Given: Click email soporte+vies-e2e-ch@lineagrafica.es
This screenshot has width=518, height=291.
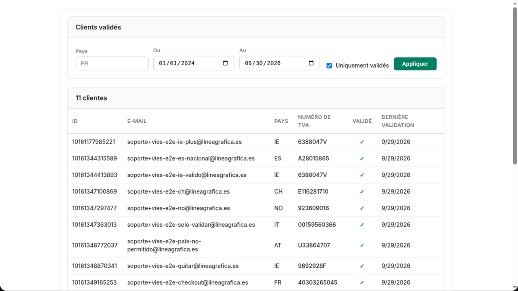Looking at the screenshot, I should 178,191.
